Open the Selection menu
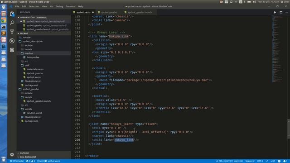The width and height of the screenshot is (290, 163). tap(34, 6)
